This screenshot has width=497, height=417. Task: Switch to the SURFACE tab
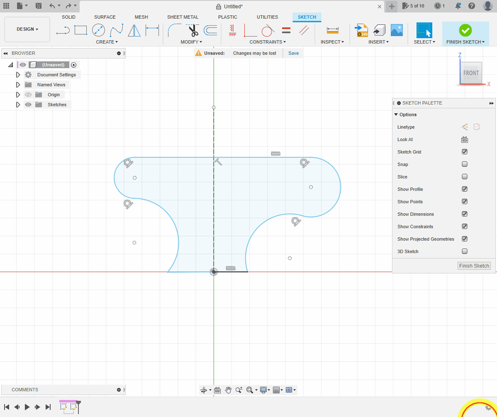pyautogui.click(x=105, y=17)
